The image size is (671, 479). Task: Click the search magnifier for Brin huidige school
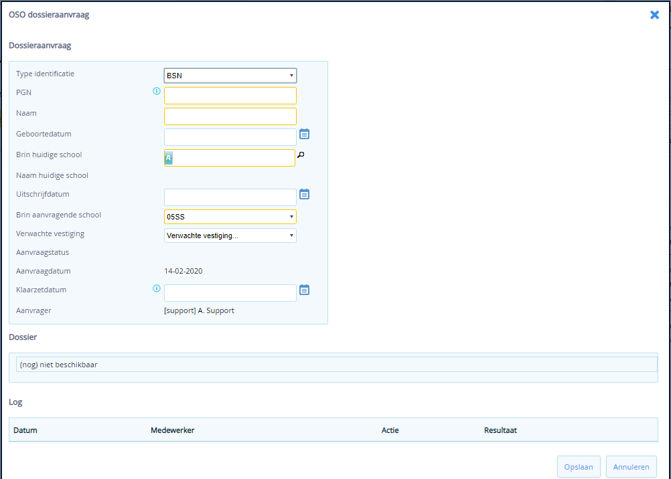click(x=301, y=155)
